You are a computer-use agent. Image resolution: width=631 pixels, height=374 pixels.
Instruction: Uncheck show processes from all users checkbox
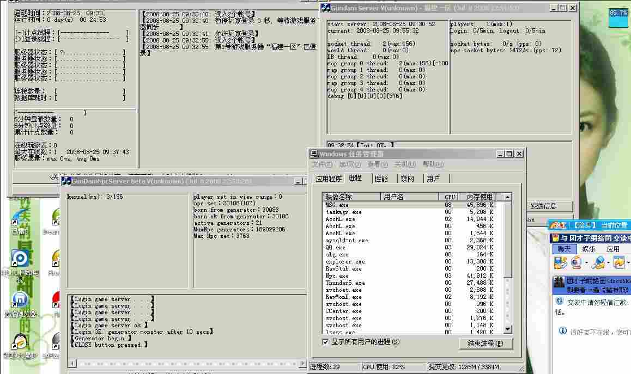coord(326,342)
